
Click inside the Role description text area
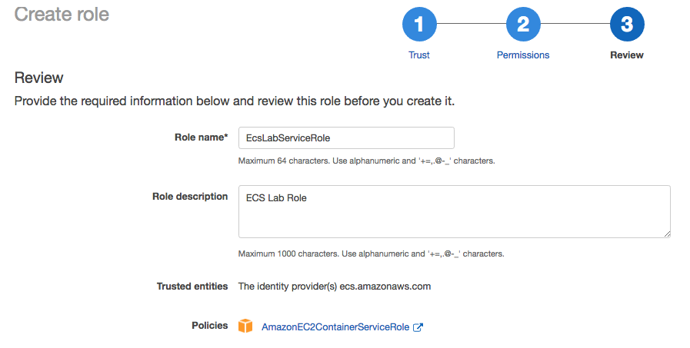tap(455, 212)
